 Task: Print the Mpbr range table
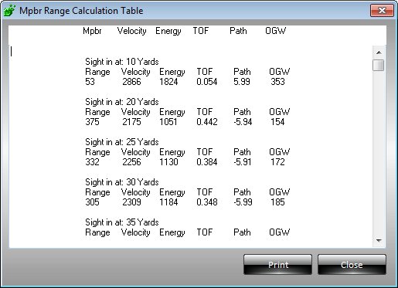[x=277, y=265]
